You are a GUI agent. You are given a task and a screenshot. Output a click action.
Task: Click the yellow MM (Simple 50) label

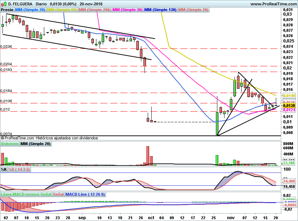[62, 10]
